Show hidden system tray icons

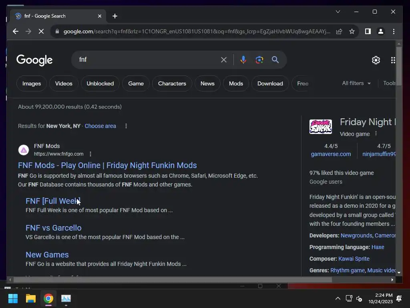coord(338,298)
